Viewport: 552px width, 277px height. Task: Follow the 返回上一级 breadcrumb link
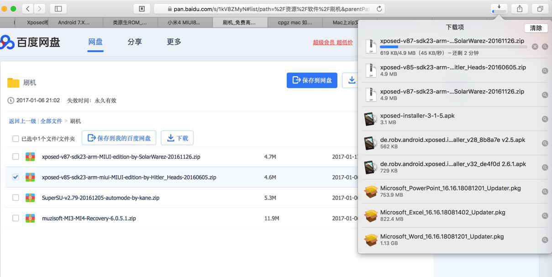click(x=22, y=121)
